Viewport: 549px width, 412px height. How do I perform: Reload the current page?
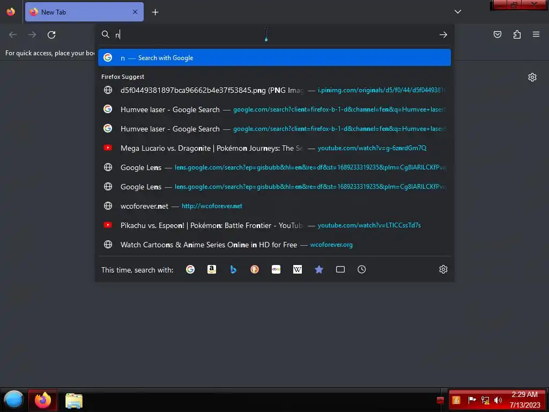coord(51,35)
